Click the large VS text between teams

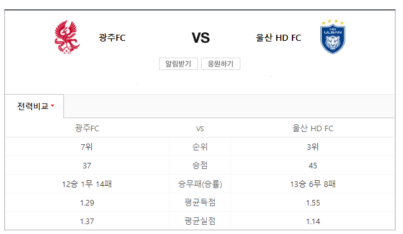[201, 38]
